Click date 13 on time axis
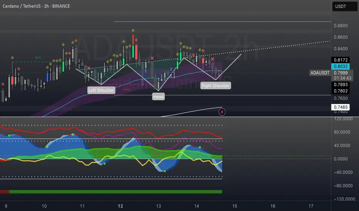 tap(158, 206)
